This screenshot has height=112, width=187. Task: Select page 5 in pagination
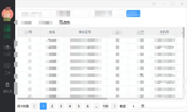coord(79,106)
